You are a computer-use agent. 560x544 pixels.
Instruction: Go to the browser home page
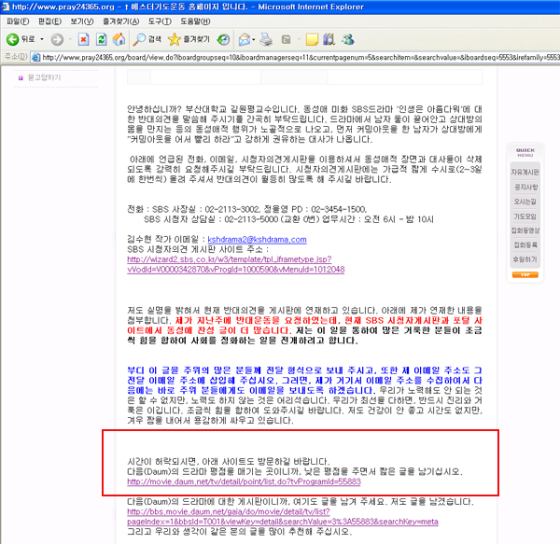(119, 40)
